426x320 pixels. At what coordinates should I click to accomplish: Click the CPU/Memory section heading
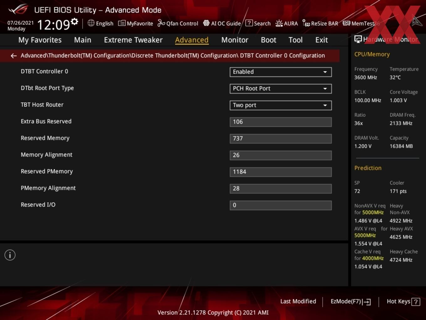click(372, 54)
